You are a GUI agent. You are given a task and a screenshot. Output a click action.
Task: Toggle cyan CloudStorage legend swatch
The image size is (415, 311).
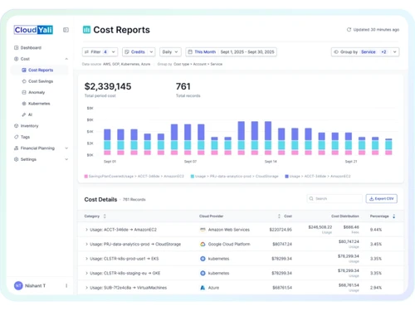click(x=193, y=177)
